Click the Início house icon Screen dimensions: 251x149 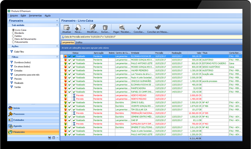pyautogui.click(x=10, y=108)
